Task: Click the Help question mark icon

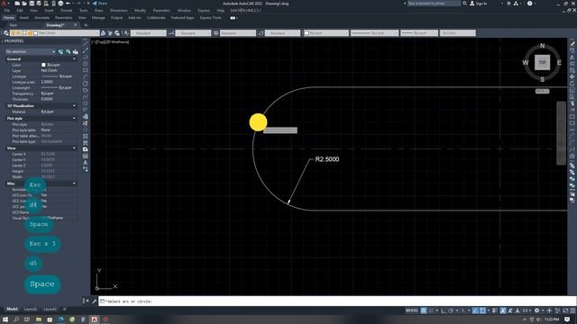Action: (529, 4)
